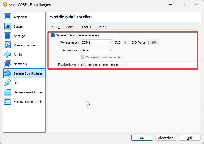Click the Serielle Schnittstellen heading
204x144 pixels.
(x=71, y=17)
